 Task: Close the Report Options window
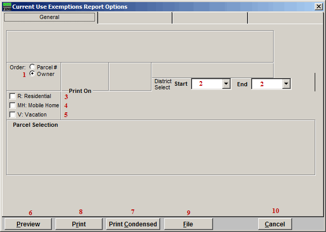318,7
